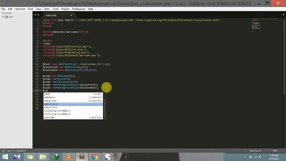Viewport: 286px width, 161px height.
Task: Close the index.php tab
Action: click(x=71, y=15)
